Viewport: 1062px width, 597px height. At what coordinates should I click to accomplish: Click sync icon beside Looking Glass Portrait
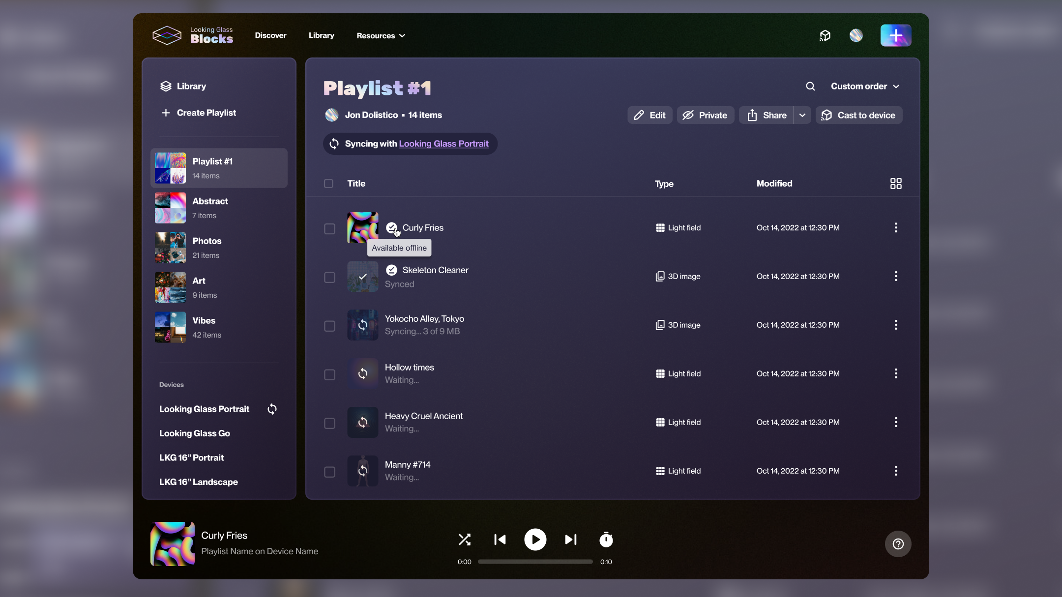[x=272, y=409]
